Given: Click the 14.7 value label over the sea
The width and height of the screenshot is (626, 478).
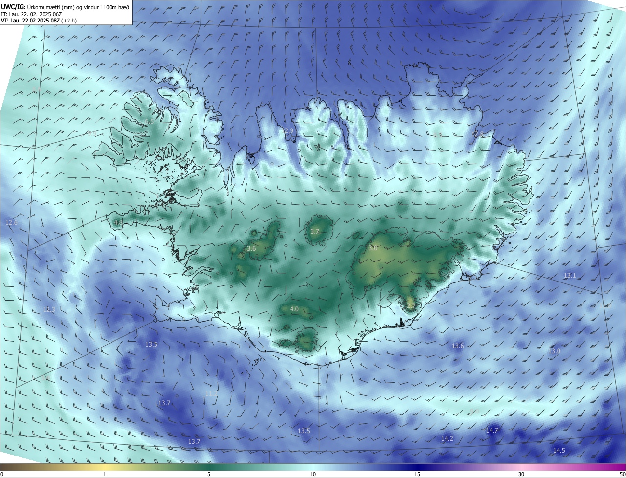Looking at the screenshot, I should tap(492, 430).
